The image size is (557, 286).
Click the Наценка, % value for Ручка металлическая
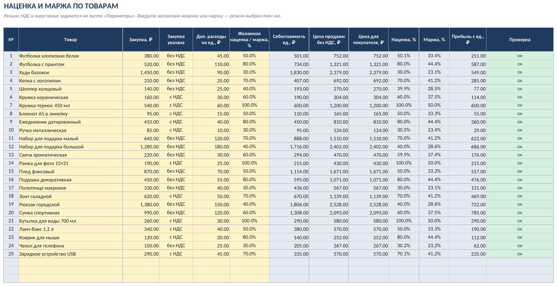click(x=403, y=130)
